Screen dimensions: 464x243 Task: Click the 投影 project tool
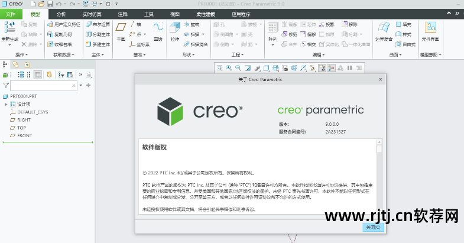click(327, 25)
